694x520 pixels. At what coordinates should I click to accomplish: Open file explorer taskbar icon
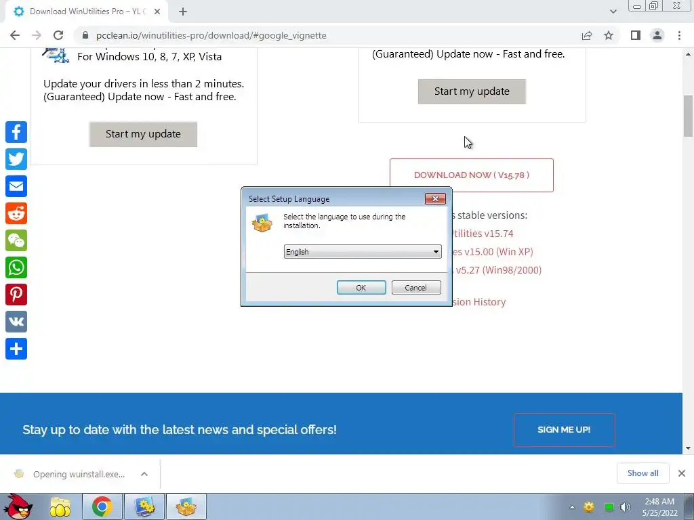coord(60,506)
